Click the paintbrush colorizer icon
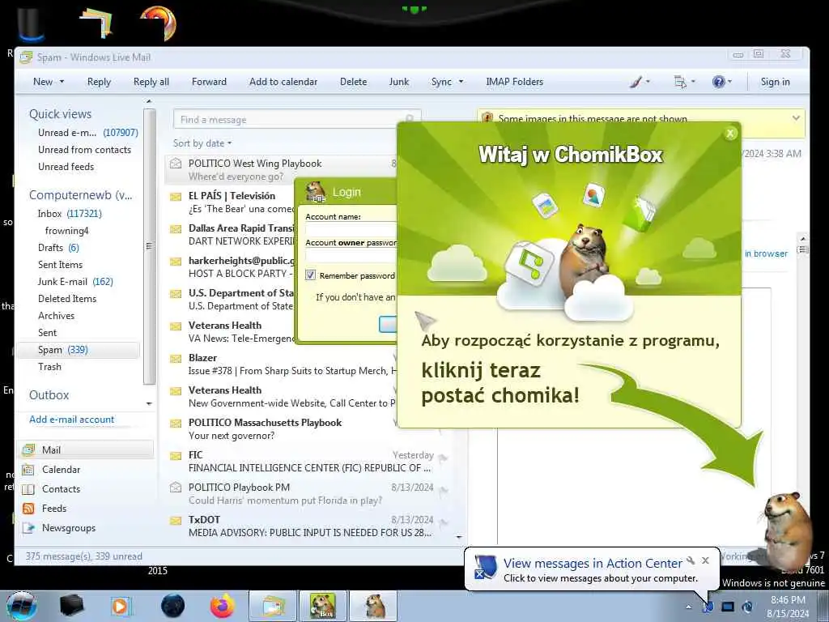Viewport: 829px width, 622px height. click(636, 82)
